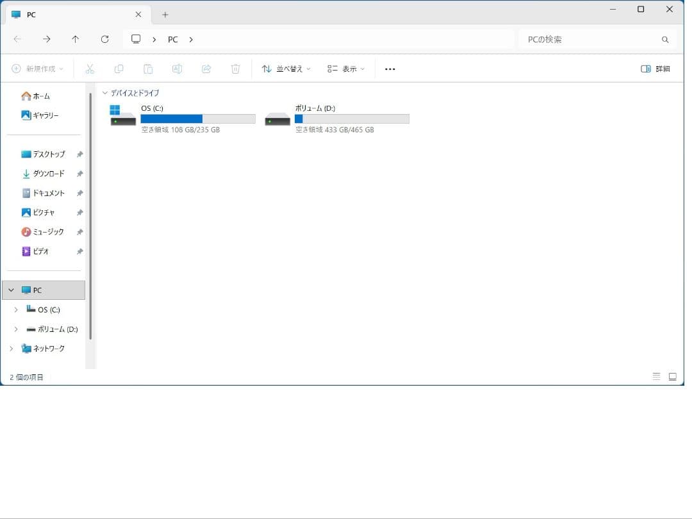Select the Cut icon in the toolbar
This screenshot has height=519, width=692.
[90, 69]
